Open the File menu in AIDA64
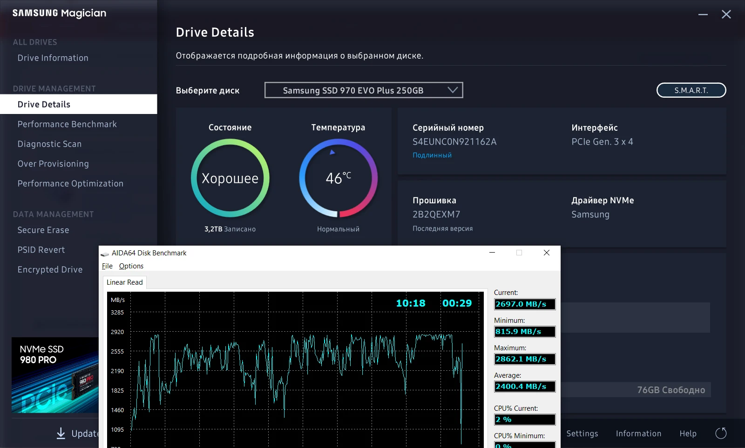This screenshot has width=745, height=448. (x=107, y=266)
